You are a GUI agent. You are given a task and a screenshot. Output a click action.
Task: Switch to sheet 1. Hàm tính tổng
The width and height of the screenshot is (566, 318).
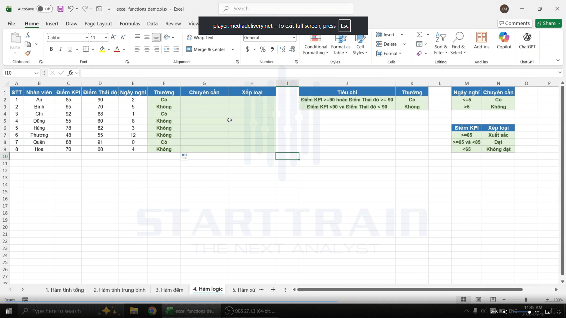coord(65,290)
